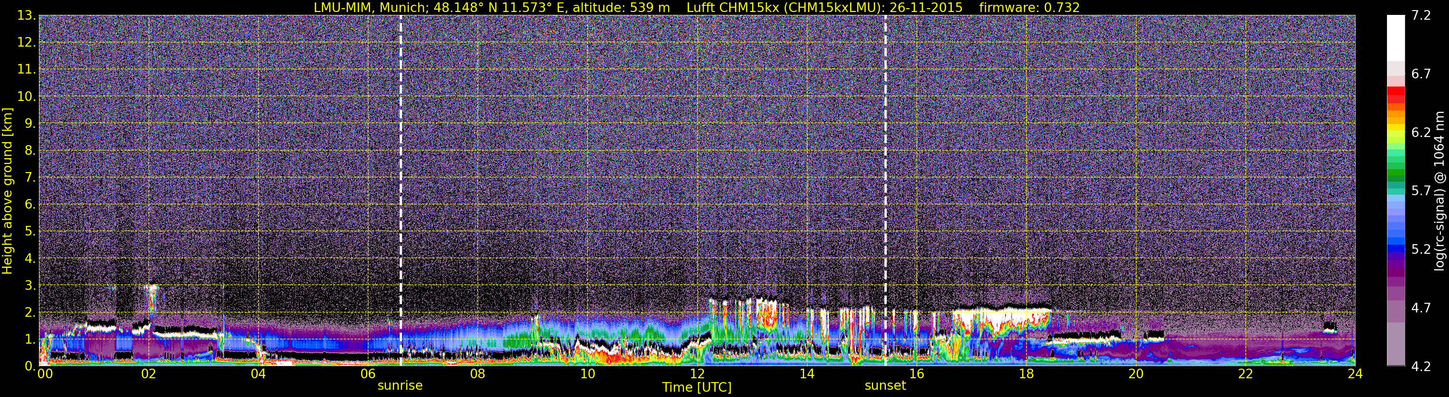Click the y-axis tick label 3

pyautogui.click(x=30, y=285)
